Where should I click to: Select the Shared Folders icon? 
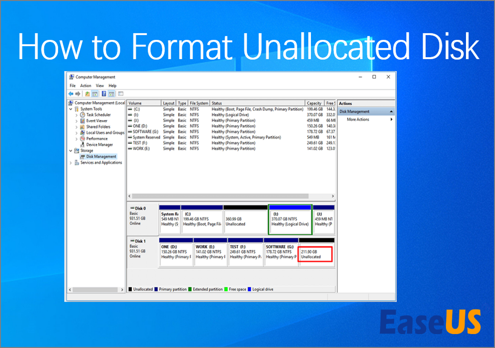pyautogui.click(x=82, y=127)
